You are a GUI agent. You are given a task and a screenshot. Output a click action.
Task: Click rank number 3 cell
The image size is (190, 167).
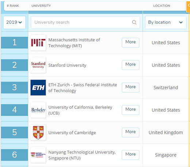point(15,88)
